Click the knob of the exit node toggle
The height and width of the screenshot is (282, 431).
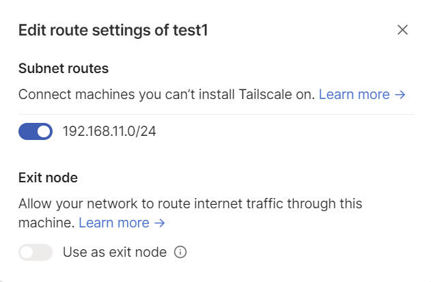click(x=27, y=252)
